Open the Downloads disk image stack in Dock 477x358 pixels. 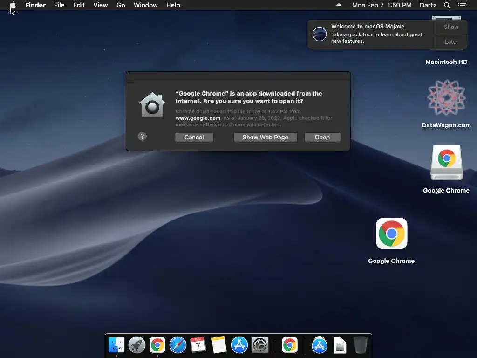tap(340, 345)
